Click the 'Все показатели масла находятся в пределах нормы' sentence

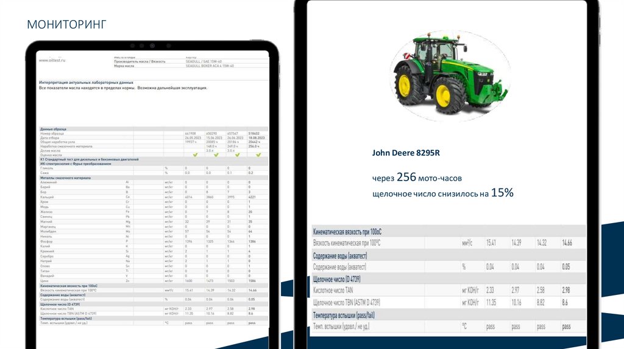tap(87, 88)
